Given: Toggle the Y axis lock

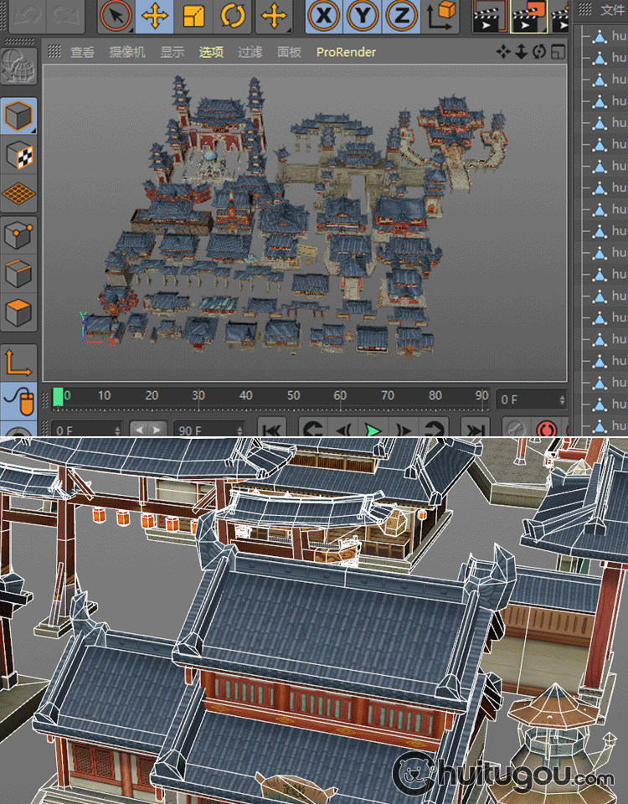Looking at the screenshot, I should point(363,16).
